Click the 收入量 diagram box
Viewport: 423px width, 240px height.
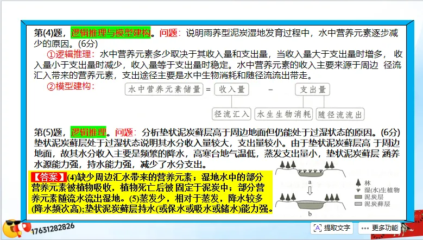point(231,89)
